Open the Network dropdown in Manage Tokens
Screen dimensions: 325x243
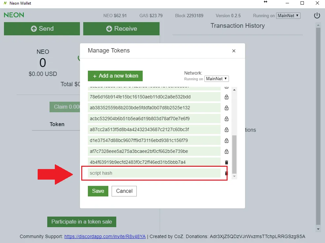pos(217,79)
